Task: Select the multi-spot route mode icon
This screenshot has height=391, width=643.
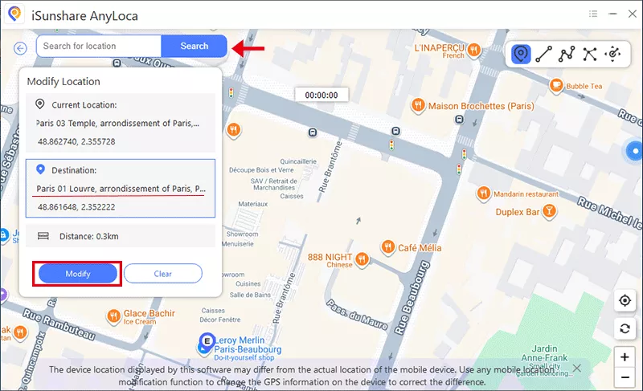Action: (567, 54)
